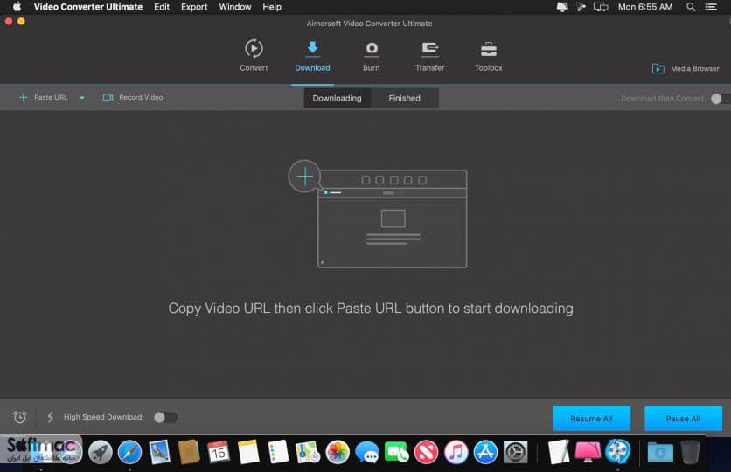Open Reminders from the Dock
The height and width of the screenshot is (472, 731).
pos(278,452)
